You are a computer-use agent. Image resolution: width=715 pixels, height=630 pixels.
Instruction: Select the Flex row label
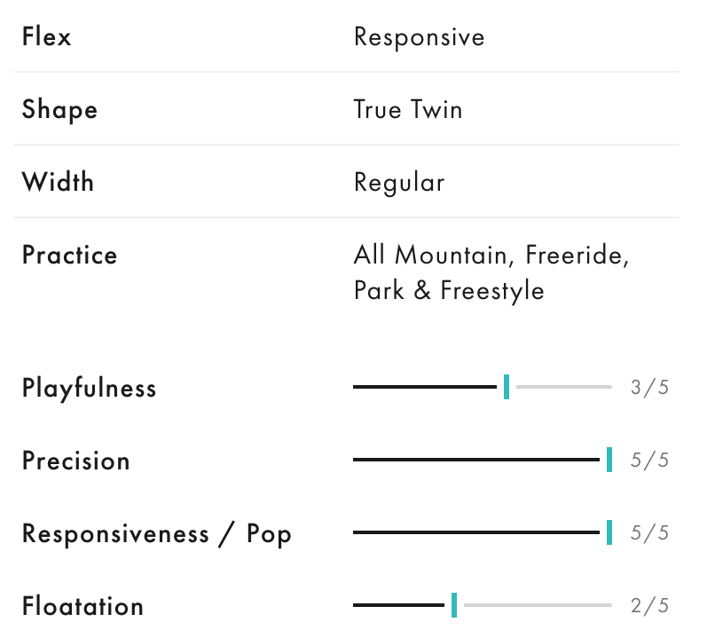pos(47,36)
